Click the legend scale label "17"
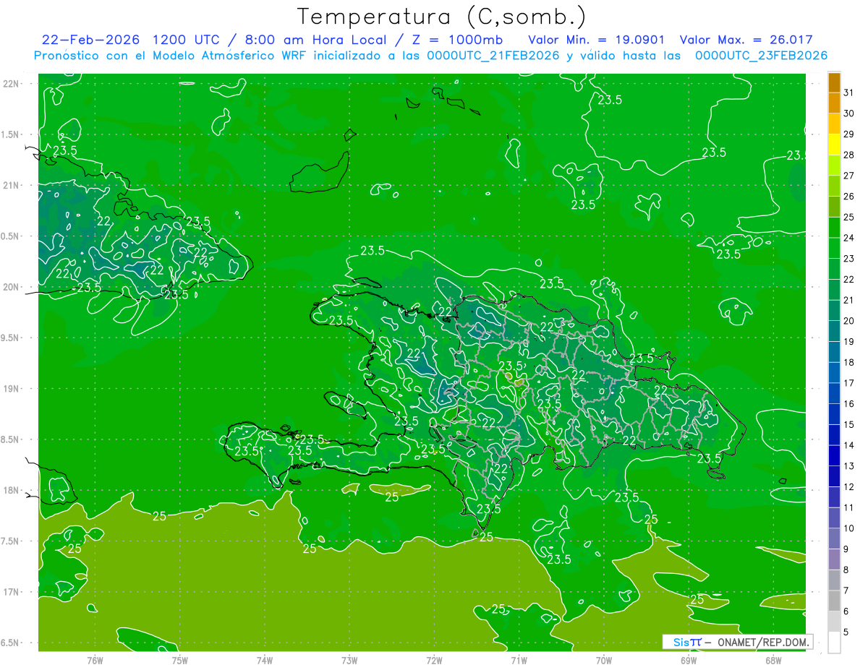 (849, 383)
